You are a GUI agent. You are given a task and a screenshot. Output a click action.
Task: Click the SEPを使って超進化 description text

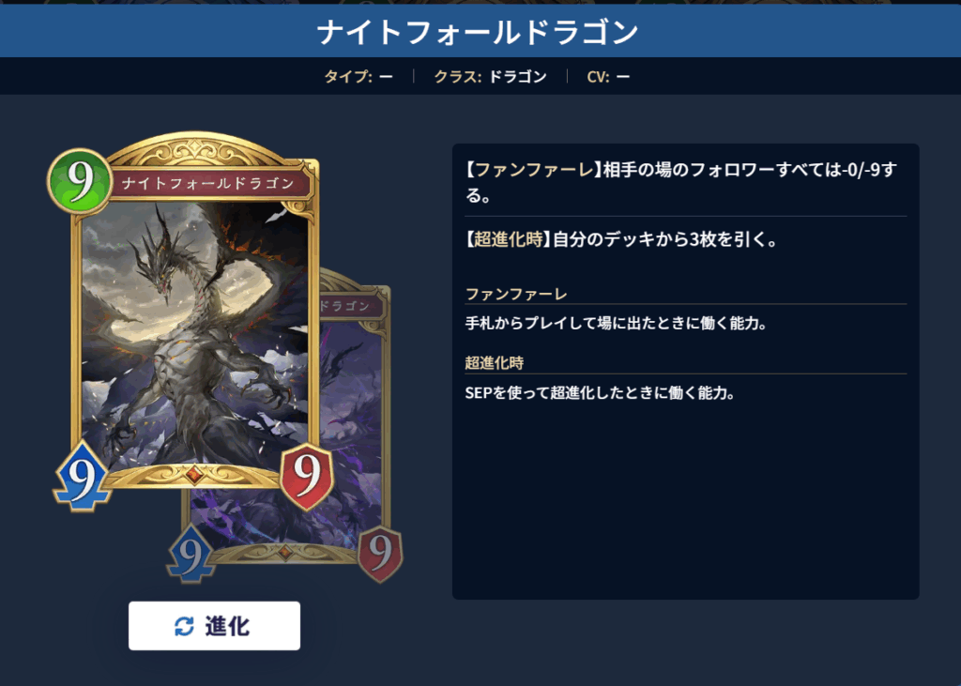pyautogui.click(x=600, y=393)
